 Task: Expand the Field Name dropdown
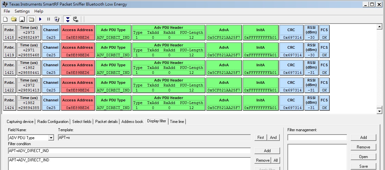click(51, 138)
